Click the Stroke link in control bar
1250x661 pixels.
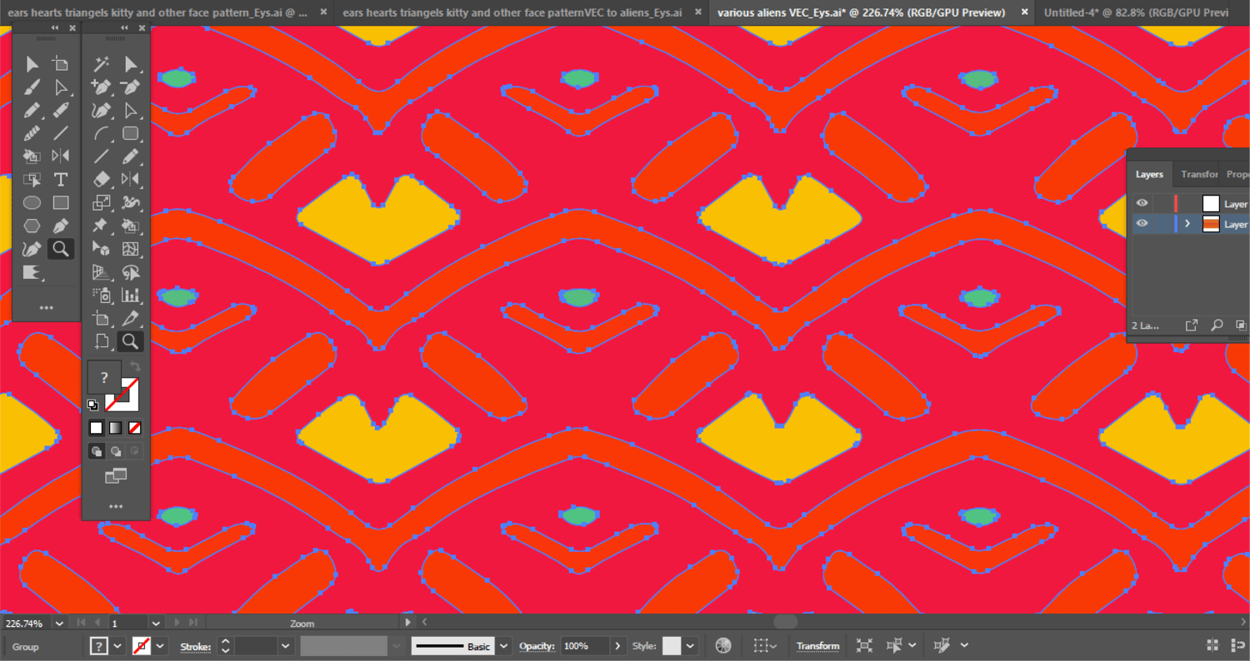[196, 646]
